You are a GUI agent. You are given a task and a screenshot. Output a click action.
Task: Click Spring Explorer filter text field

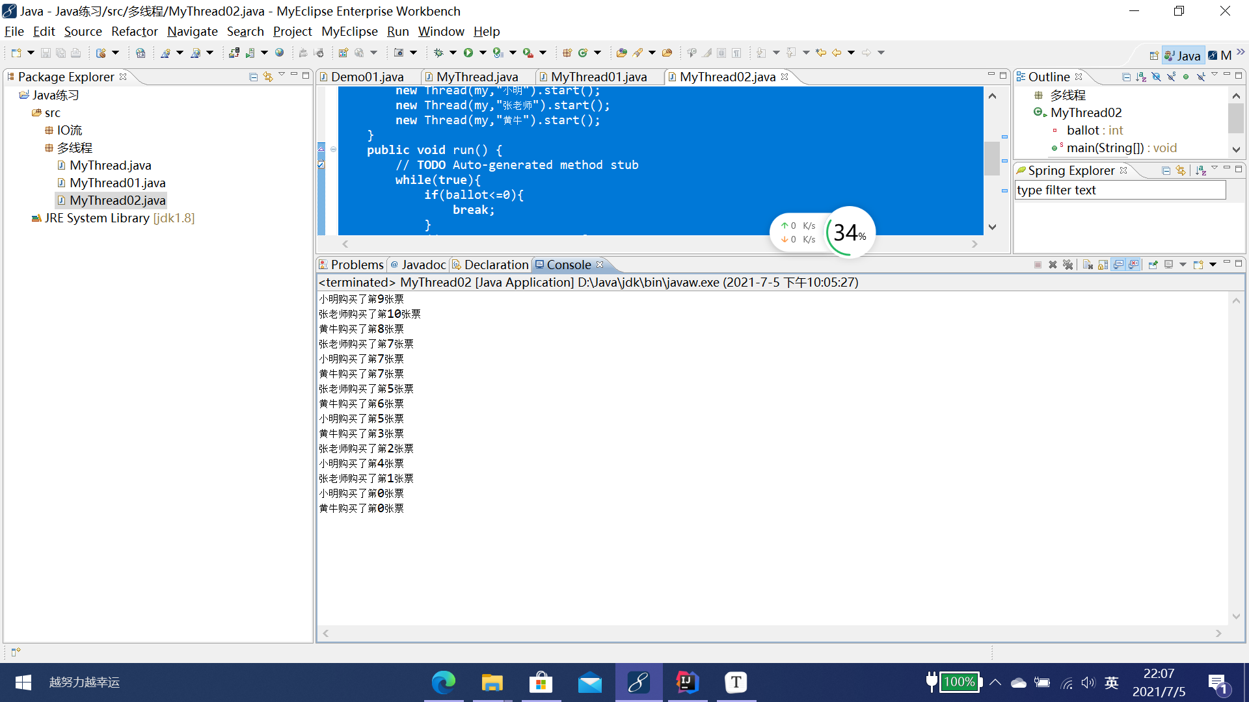click(1120, 190)
